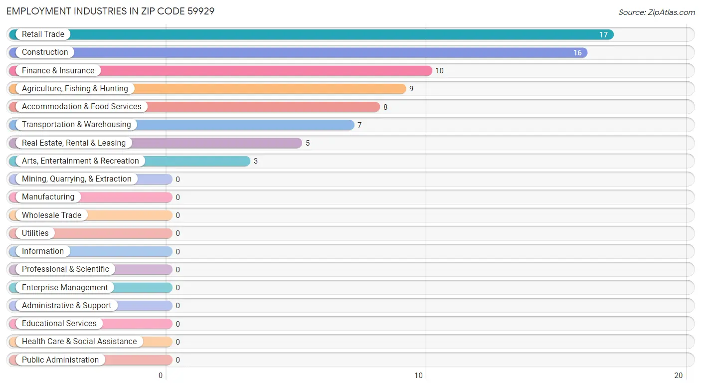Select the Transportation & Warehousing label
Viewport: 701px width, 387px height.
pyautogui.click(x=76, y=125)
